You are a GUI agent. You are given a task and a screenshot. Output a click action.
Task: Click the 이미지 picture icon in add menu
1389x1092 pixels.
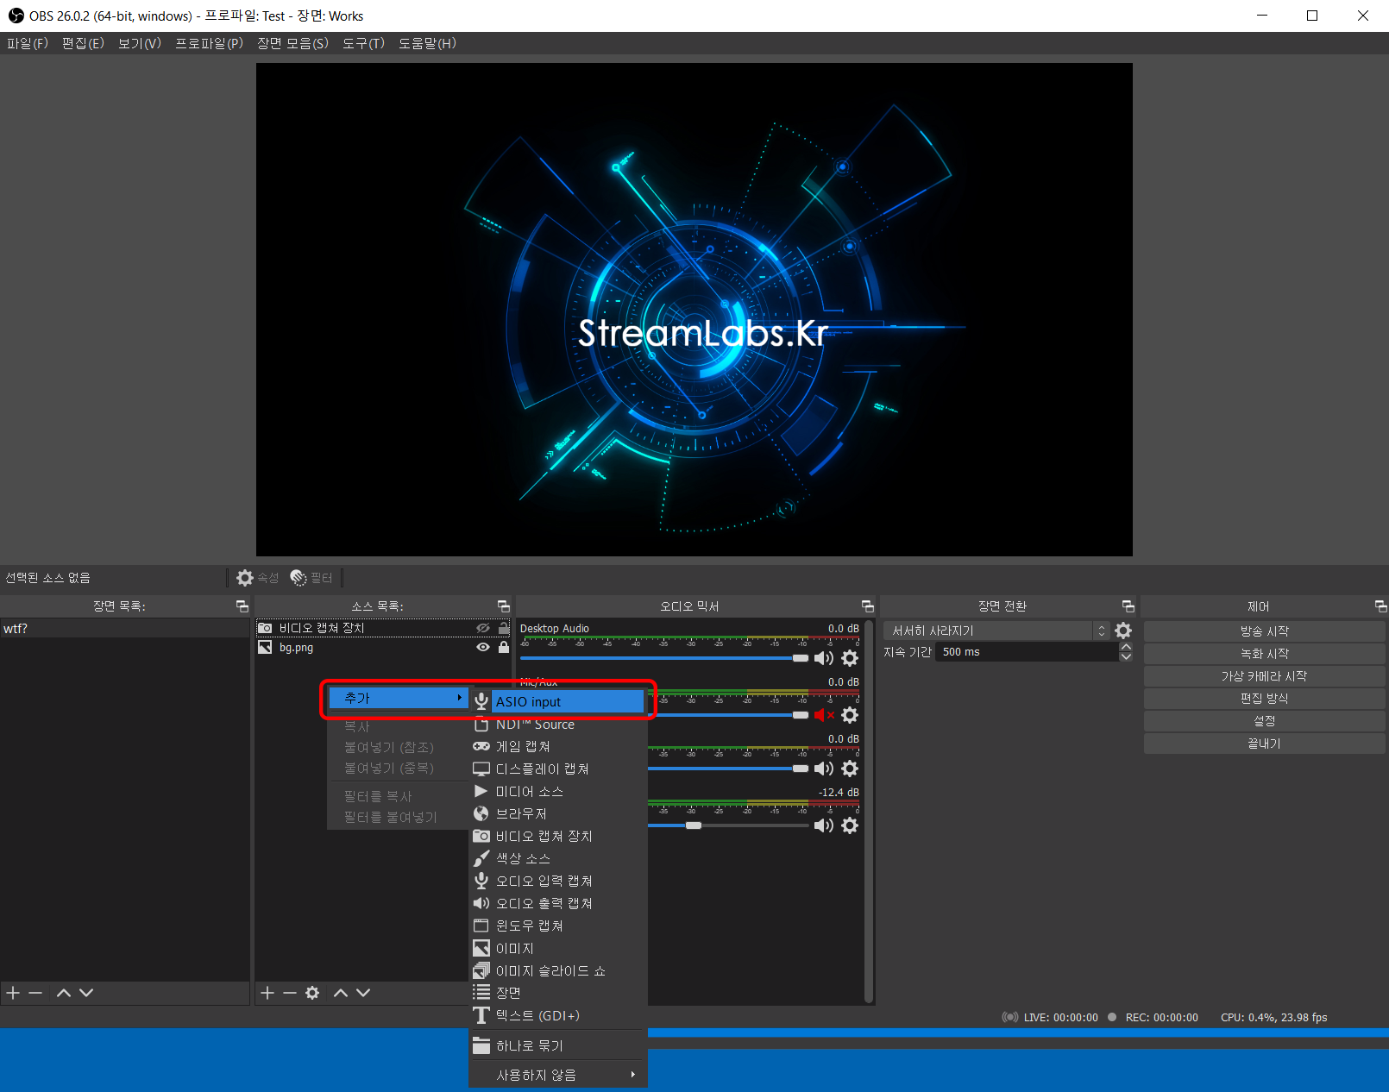click(481, 948)
